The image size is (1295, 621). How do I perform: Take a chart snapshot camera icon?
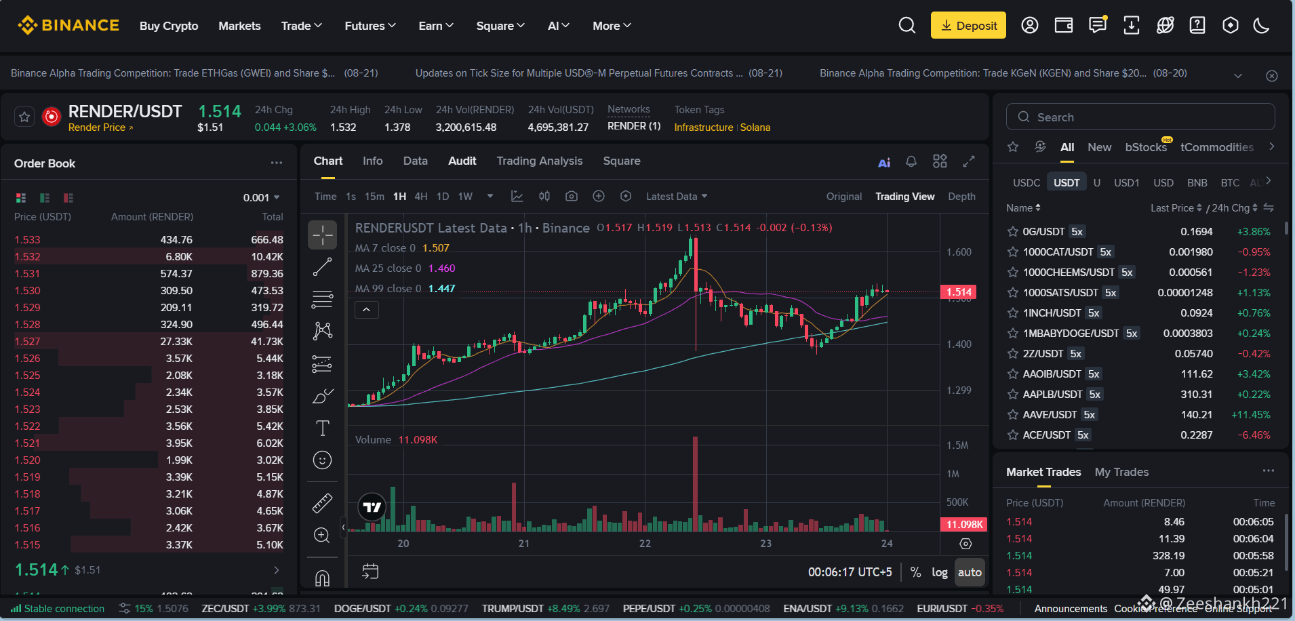pos(572,196)
